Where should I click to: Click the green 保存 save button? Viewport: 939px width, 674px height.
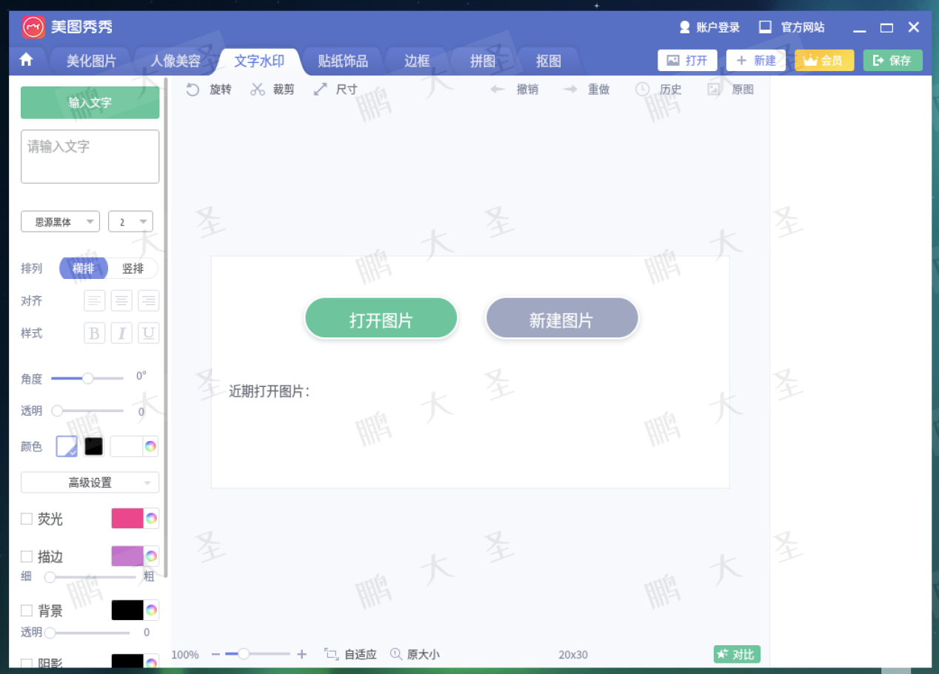pos(893,61)
